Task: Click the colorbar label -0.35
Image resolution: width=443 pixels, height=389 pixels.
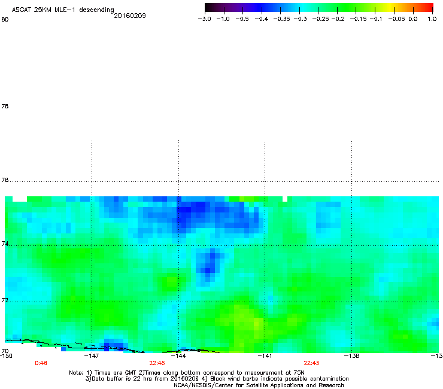Action: tap(281, 19)
